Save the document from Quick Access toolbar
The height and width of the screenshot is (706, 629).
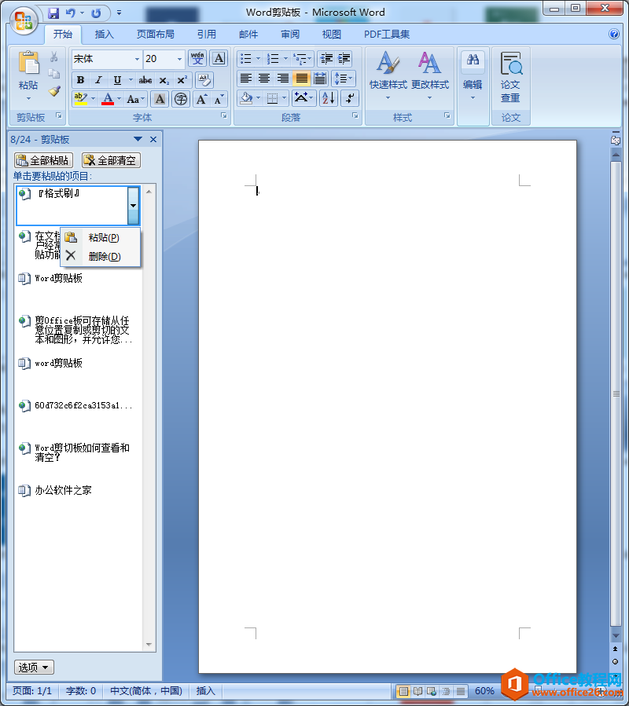point(53,13)
